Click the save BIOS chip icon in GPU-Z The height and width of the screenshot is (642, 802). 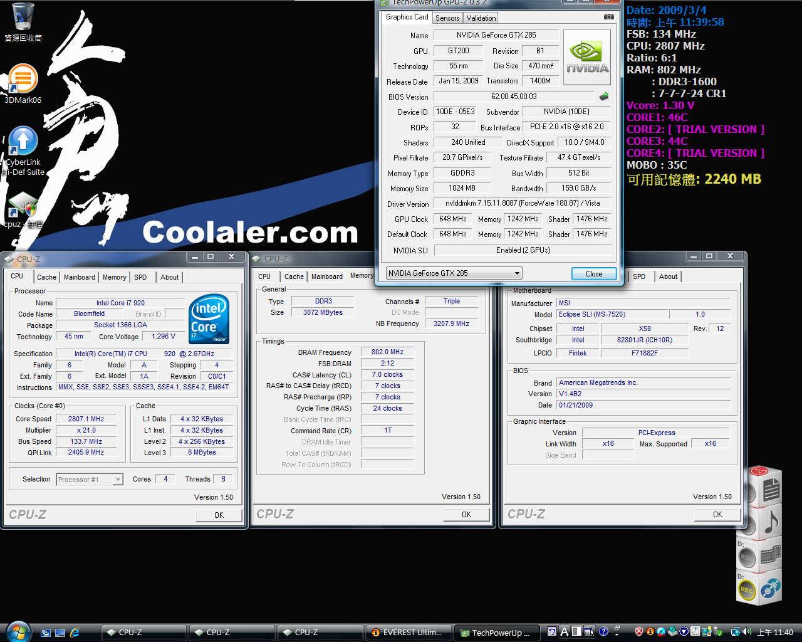[x=604, y=97]
